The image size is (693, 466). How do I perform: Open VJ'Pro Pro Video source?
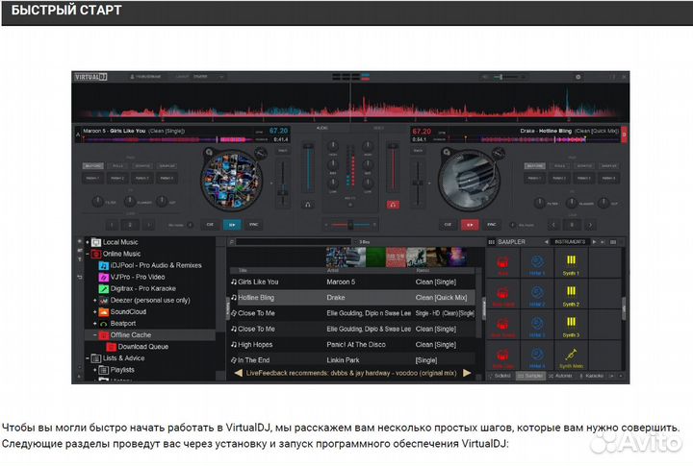tap(132, 277)
